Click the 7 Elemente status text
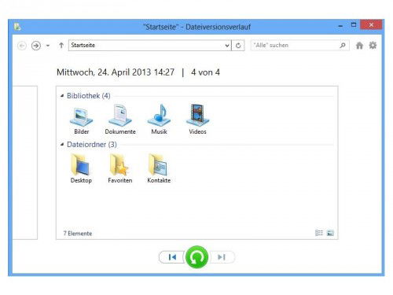393x295 pixels. pos(78,234)
